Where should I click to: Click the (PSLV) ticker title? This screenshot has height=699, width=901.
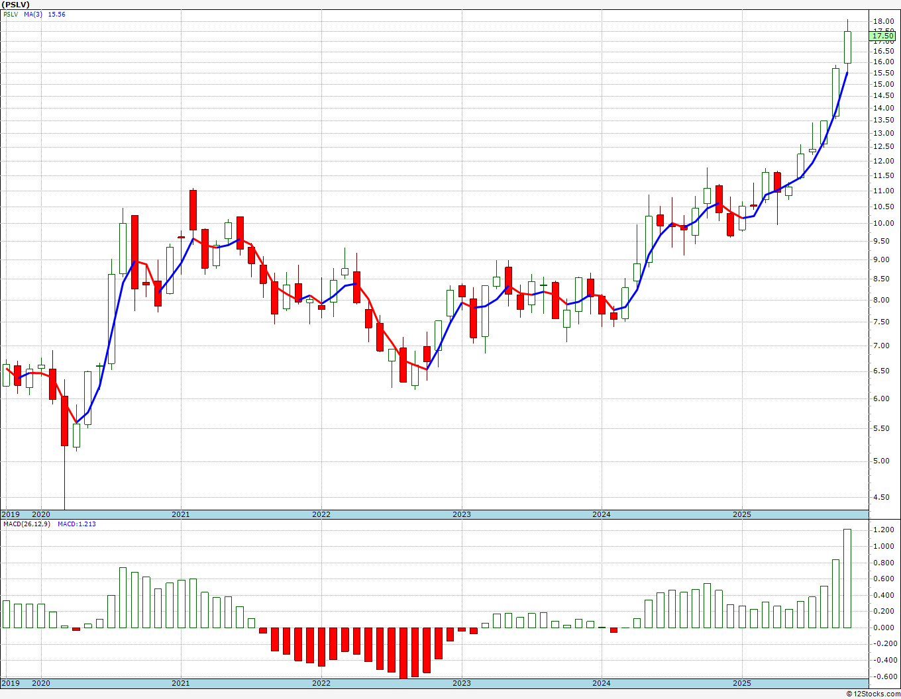click(16, 5)
